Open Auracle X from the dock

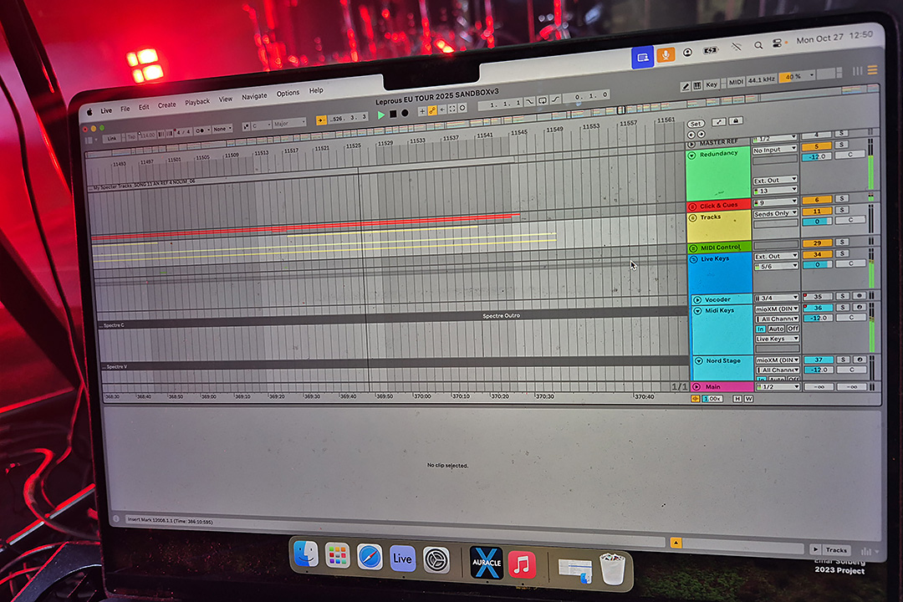pyautogui.click(x=486, y=561)
